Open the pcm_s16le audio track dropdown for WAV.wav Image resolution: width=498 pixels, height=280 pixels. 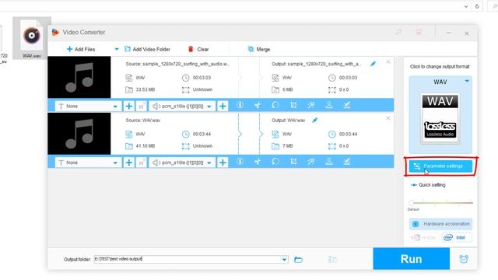tap(182, 163)
